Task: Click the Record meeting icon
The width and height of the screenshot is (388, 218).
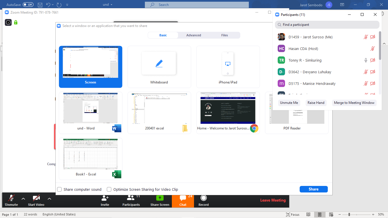Action: click(203, 198)
